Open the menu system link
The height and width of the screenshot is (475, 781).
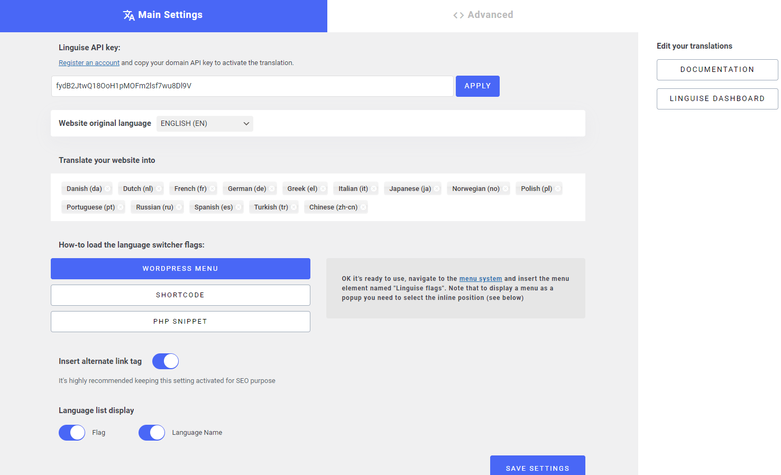[x=481, y=279]
